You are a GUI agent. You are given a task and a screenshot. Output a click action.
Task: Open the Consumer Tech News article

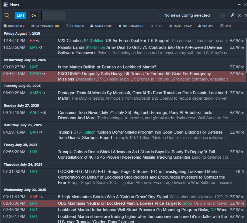(x=135, y=115)
